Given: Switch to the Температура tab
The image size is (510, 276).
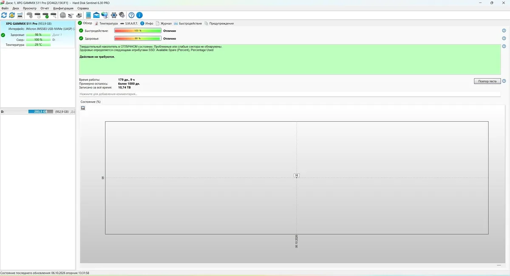Looking at the screenshot, I should point(106,23).
